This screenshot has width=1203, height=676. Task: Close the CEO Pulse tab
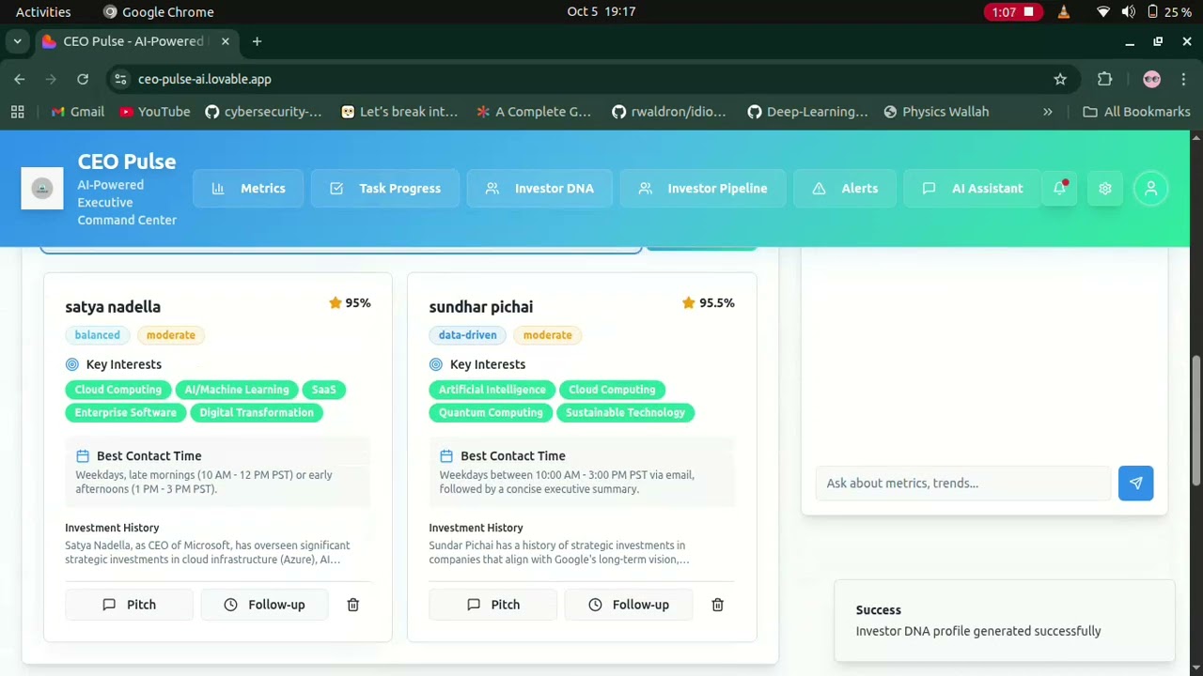226,41
